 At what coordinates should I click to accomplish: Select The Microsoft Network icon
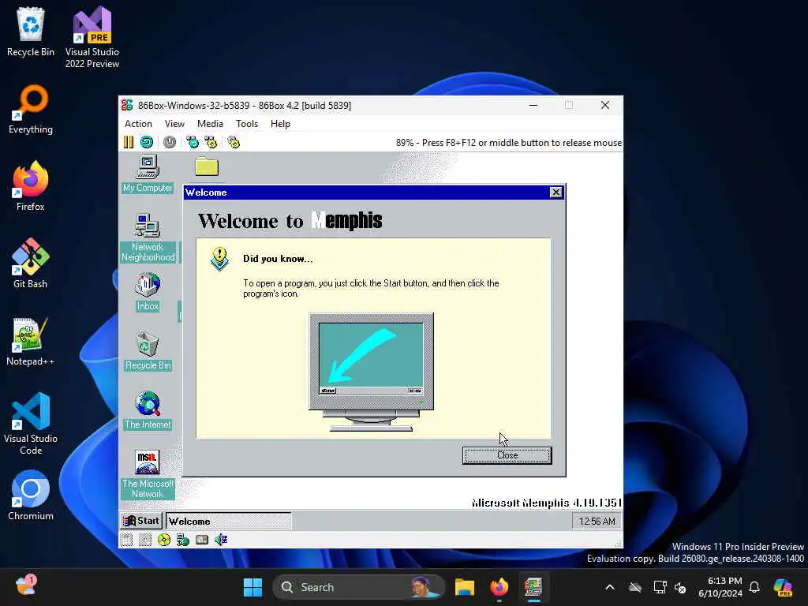tap(148, 474)
